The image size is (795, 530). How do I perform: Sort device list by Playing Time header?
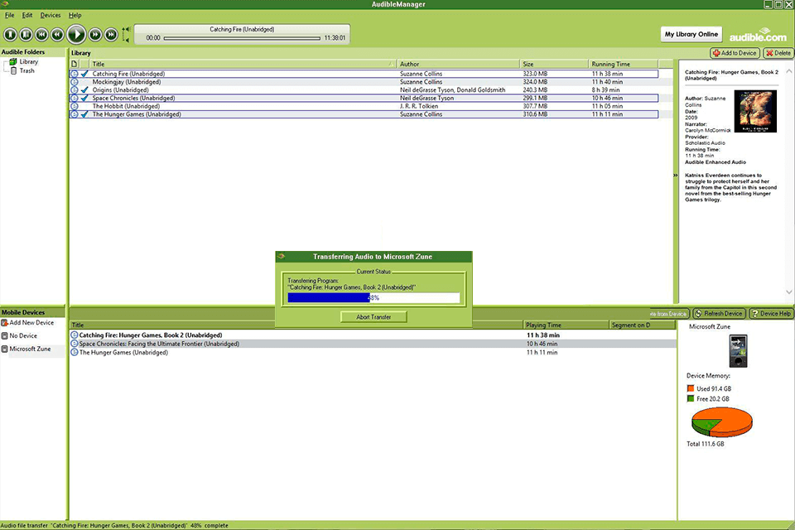tap(566, 325)
